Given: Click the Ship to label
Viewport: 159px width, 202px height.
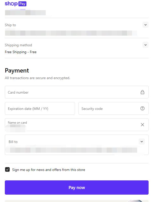Looking at the screenshot, I should tap(10, 25).
